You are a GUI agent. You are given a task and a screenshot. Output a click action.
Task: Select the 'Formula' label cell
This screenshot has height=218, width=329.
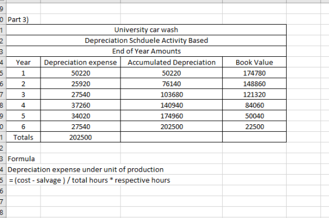point(23,159)
